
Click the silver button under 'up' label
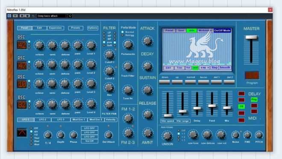point(177,82)
